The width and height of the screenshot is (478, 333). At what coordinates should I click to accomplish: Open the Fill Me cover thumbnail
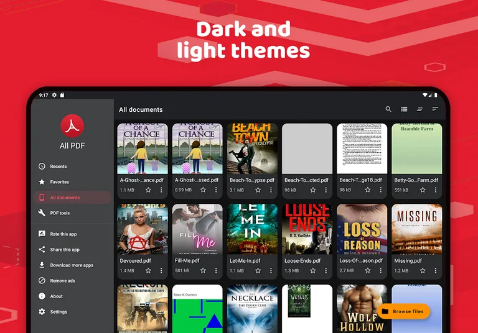coord(197,229)
